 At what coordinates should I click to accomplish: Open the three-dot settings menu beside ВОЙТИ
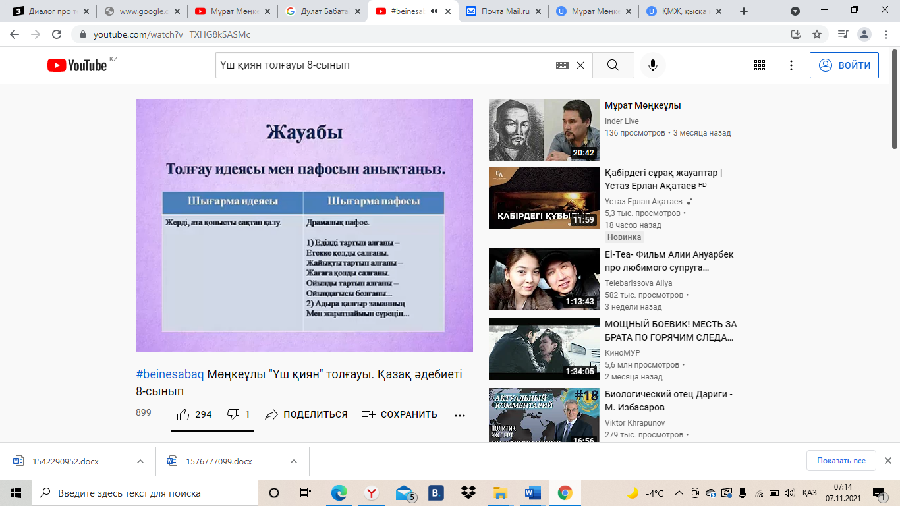791,65
